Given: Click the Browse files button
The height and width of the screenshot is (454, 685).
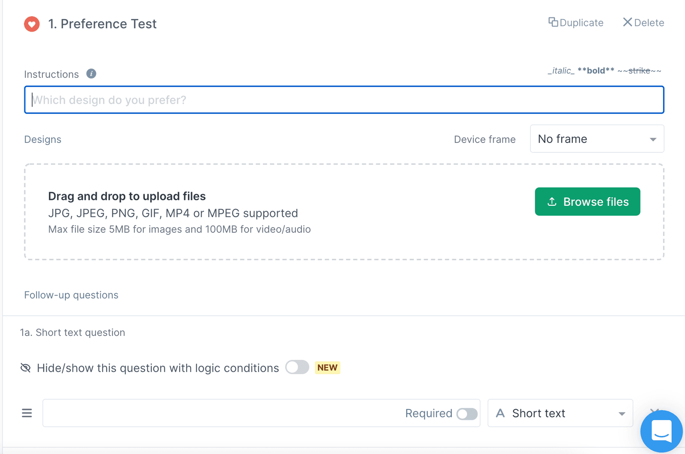Looking at the screenshot, I should [587, 201].
